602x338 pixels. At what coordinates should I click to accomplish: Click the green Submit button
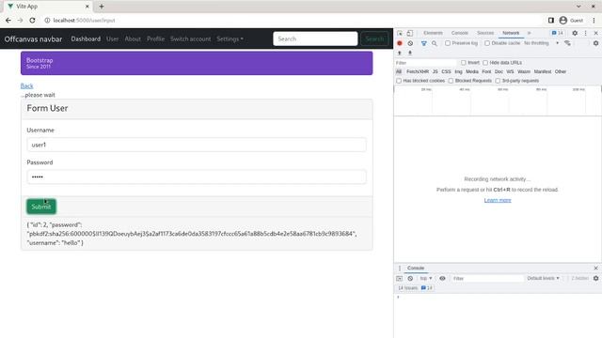pyautogui.click(x=41, y=207)
